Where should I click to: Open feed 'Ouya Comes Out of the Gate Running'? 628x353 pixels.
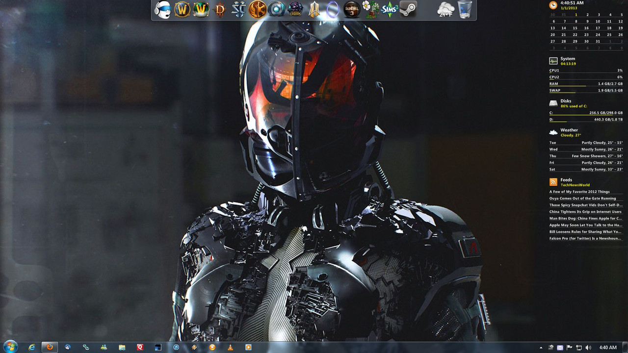(582, 199)
